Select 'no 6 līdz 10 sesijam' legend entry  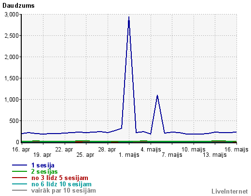61,184
